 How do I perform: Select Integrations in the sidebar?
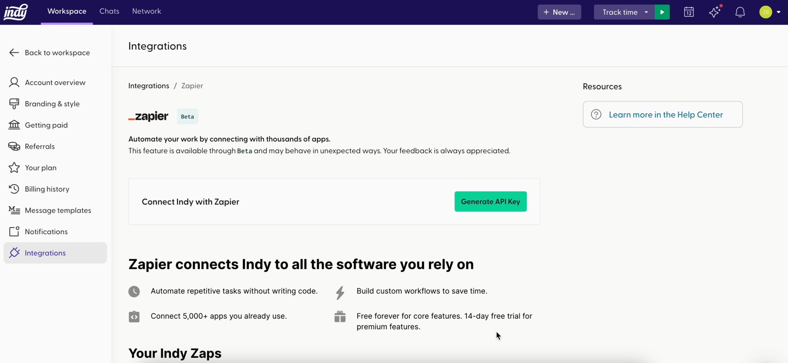coord(55,253)
